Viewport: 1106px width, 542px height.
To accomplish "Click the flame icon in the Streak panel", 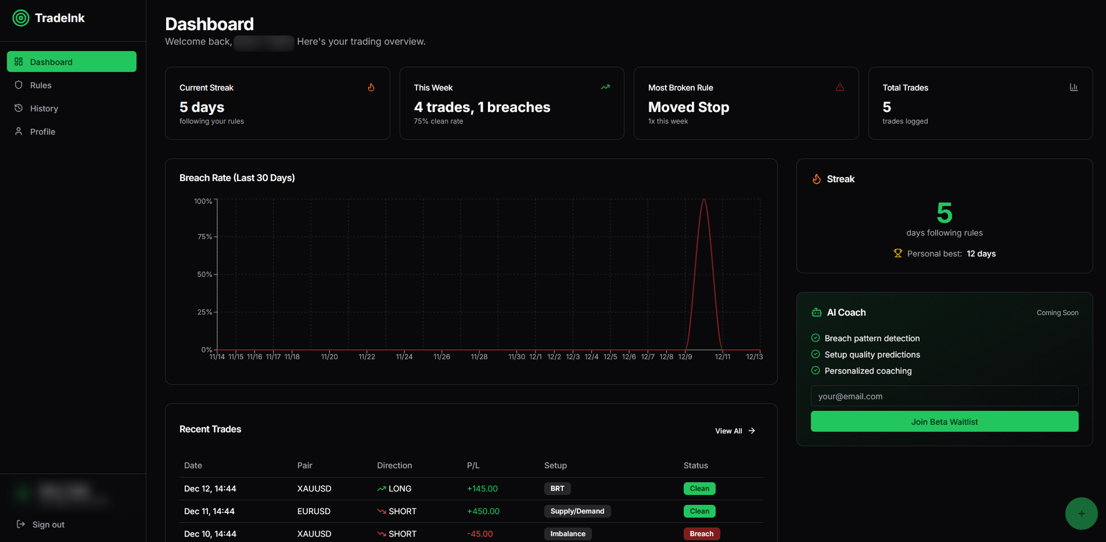I will [x=817, y=179].
